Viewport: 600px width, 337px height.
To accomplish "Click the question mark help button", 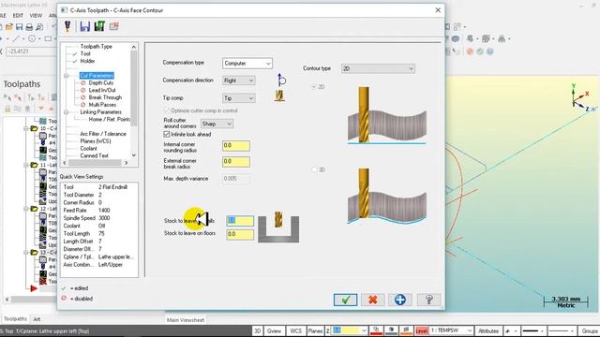I will point(428,300).
